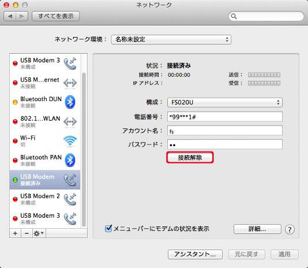Click the help question mark button

[290, 229]
